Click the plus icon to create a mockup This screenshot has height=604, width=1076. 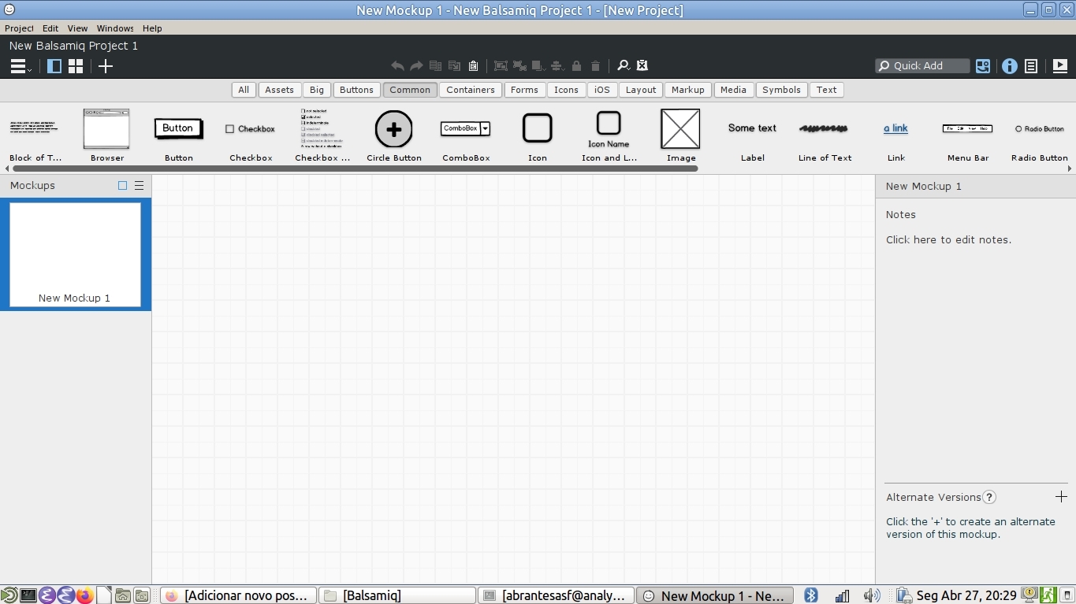(105, 66)
